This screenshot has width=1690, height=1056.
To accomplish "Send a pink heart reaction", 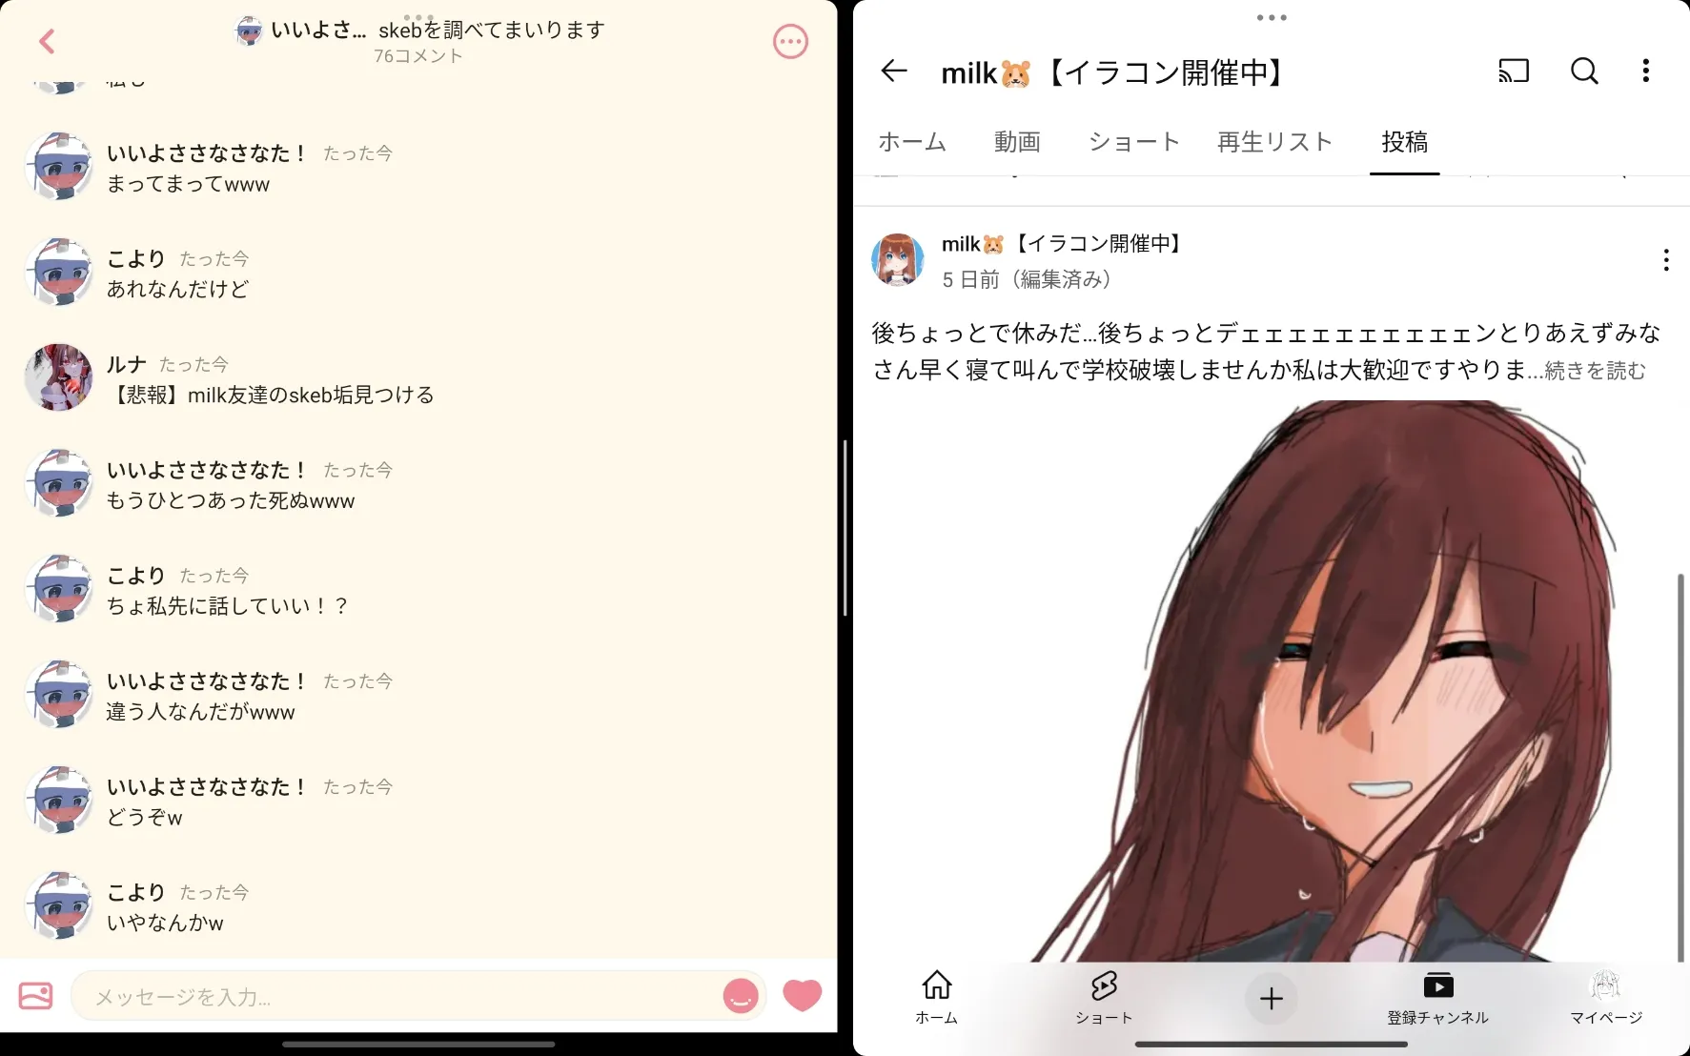I will 802,995.
